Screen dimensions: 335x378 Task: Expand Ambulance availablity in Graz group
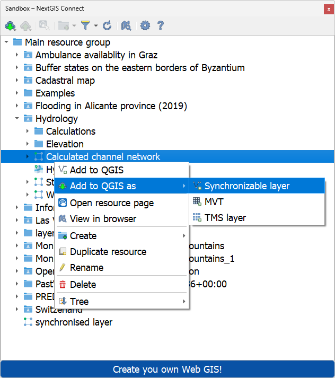click(x=16, y=55)
